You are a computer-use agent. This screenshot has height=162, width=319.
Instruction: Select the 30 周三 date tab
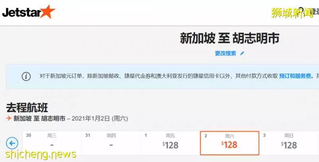coord(52,143)
